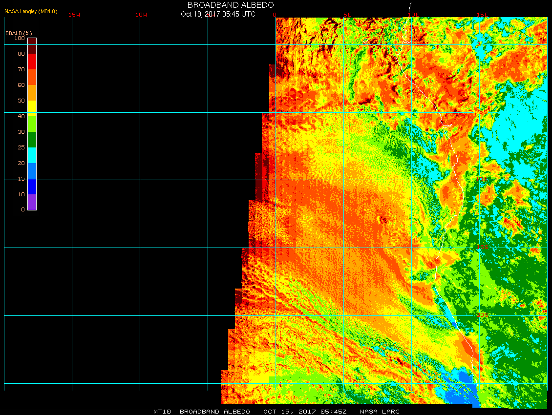Select the 15W longitude label
This screenshot has width=552, height=415.
coord(74,15)
